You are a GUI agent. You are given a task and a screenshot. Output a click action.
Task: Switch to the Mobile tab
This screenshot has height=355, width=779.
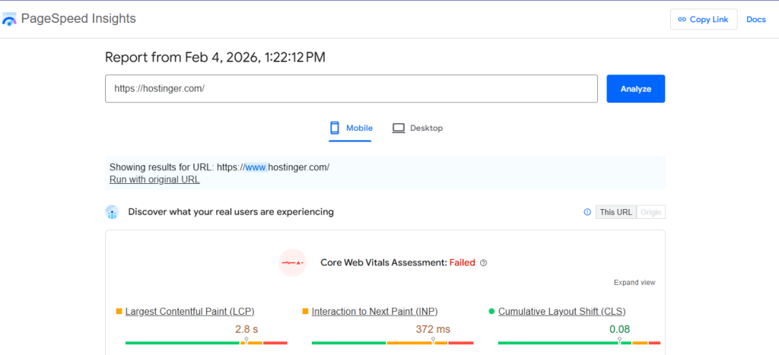[350, 128]
